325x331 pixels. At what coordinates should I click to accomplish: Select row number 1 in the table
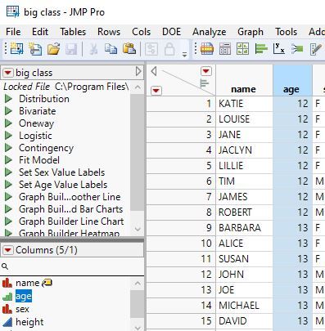pos(181,104)
